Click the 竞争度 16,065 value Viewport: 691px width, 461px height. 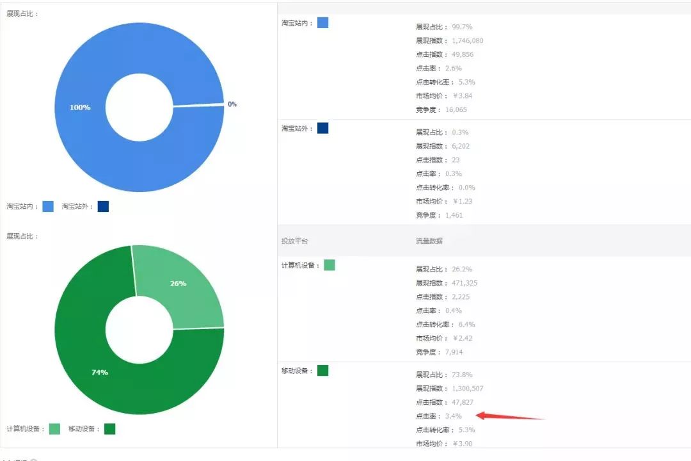pos(456,109)
